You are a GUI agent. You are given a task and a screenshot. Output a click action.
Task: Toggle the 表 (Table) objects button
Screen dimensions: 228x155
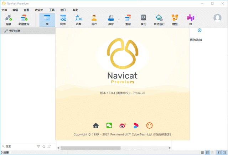(47, 20)
